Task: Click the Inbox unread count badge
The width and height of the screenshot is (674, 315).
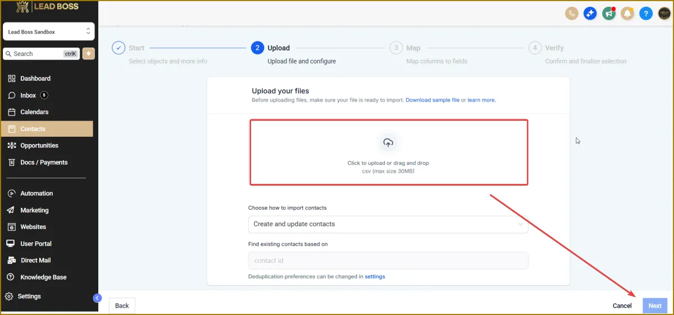Action: tap(44, 95)
